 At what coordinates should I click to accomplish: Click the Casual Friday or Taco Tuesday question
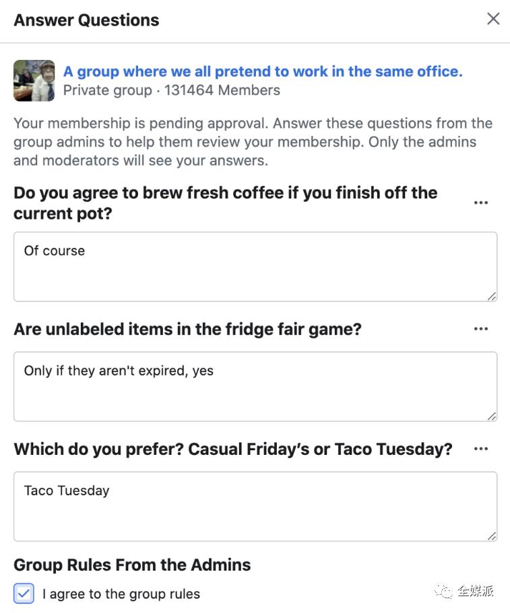coord(233,449)
